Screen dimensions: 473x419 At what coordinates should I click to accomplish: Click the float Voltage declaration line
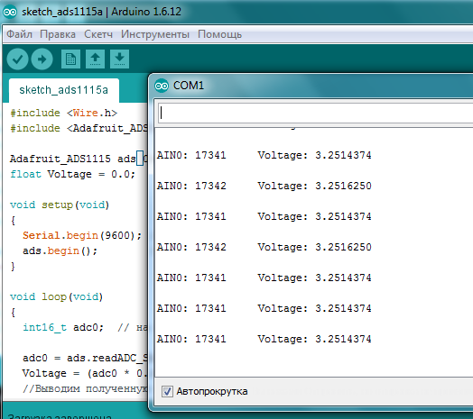click(x=73, y=174)
